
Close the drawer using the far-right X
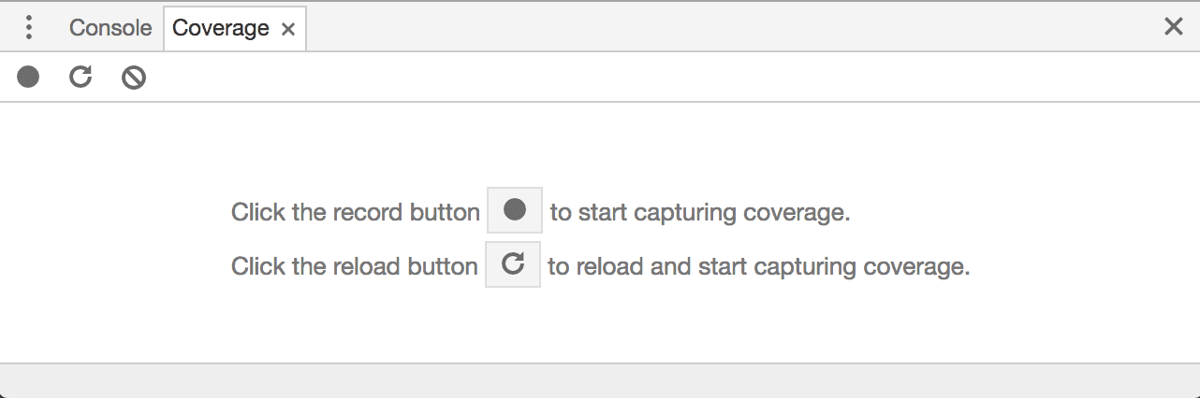click(1173, 27)
